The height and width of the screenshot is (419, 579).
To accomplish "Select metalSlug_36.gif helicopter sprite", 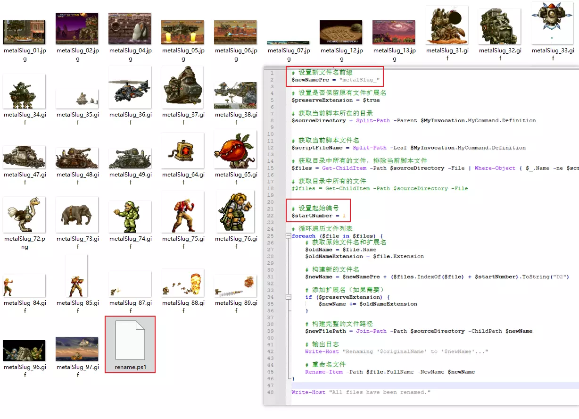I will click(x=130, y=88).
